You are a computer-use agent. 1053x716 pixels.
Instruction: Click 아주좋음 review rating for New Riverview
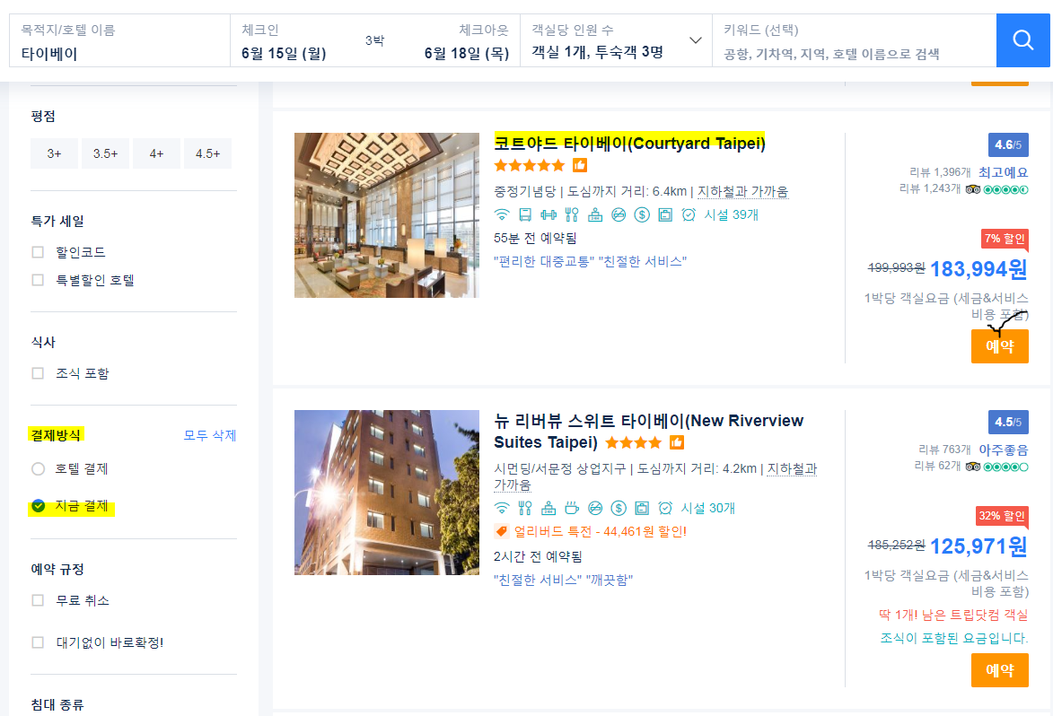pos(1003,450)
